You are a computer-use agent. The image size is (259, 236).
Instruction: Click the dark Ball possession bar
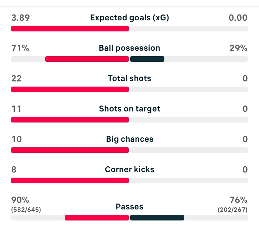[147, 59]
